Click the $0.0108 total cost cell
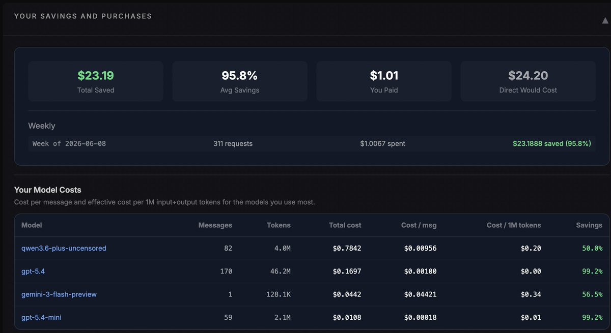Screen dimensions: 611x333 (x=347, y=318)
